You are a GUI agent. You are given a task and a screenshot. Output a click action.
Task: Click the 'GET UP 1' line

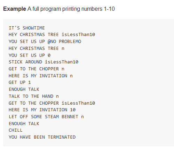click(20, 82)
